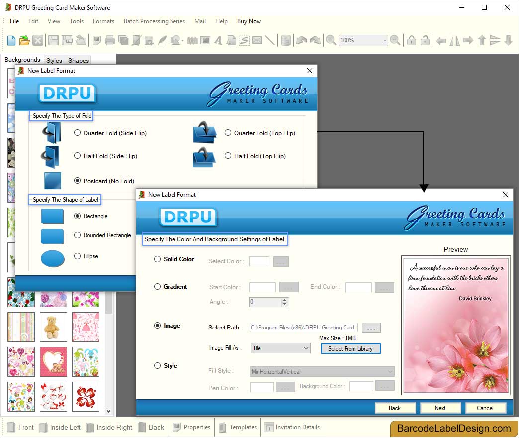Click the up arrow align icon

pos(482,40)
